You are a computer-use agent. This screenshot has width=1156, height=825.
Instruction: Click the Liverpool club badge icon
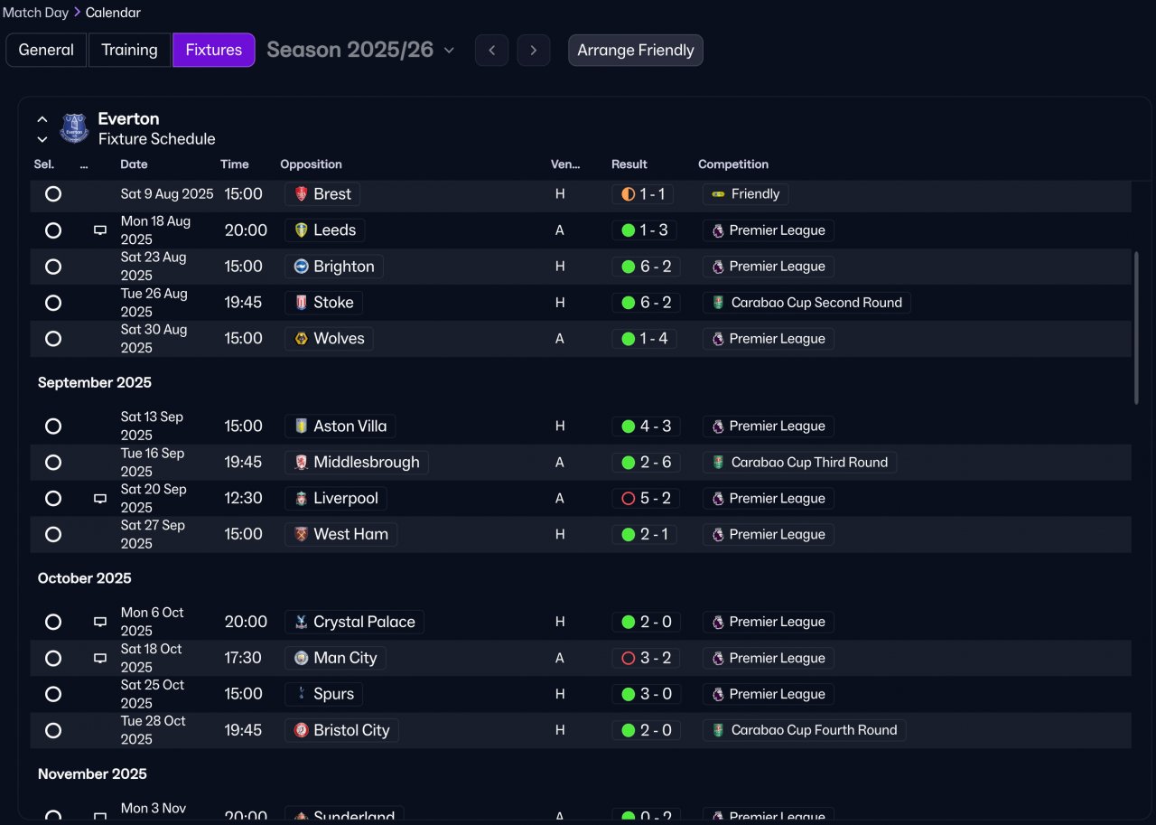coord(302,499)
